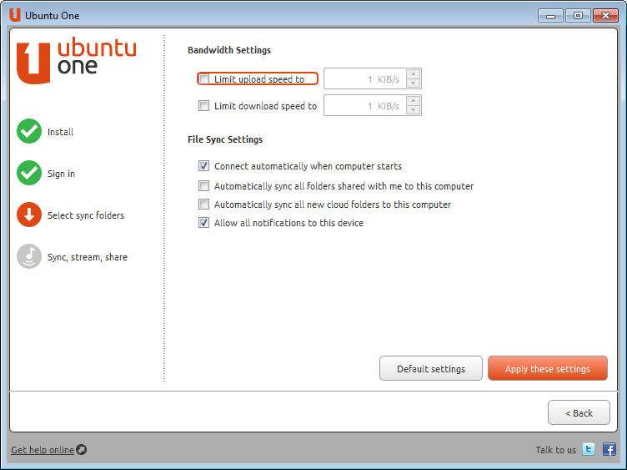Go back with the < Back button
Viewport: 627px width, 470px height.
[x=579, y=412]
